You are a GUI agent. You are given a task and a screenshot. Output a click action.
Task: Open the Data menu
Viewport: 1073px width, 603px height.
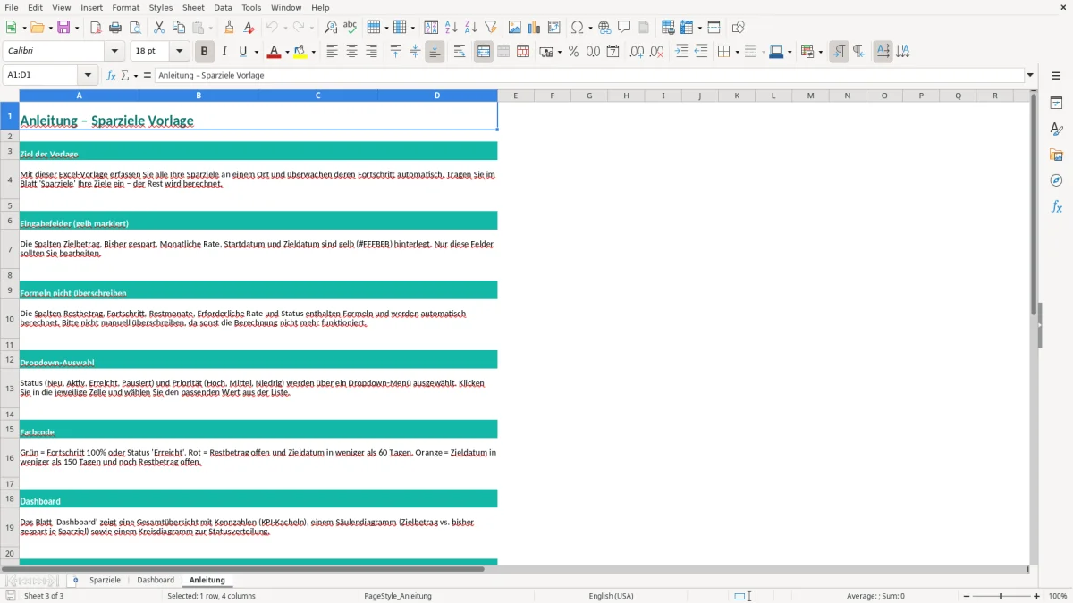point(223,7)
